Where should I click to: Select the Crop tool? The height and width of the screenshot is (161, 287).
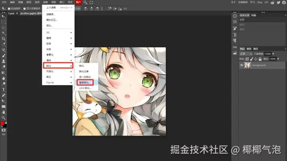point(4,39)
